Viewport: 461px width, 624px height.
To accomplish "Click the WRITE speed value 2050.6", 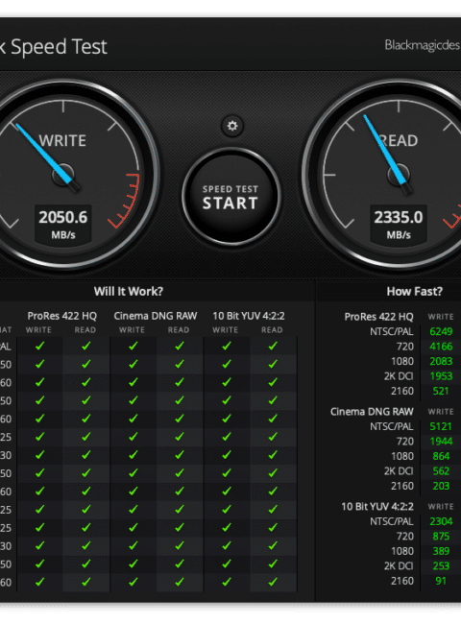I will point(62,217).
